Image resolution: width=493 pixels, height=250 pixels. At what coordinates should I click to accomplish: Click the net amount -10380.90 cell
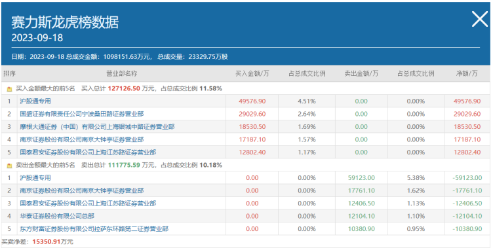click(x=467, y=229)
